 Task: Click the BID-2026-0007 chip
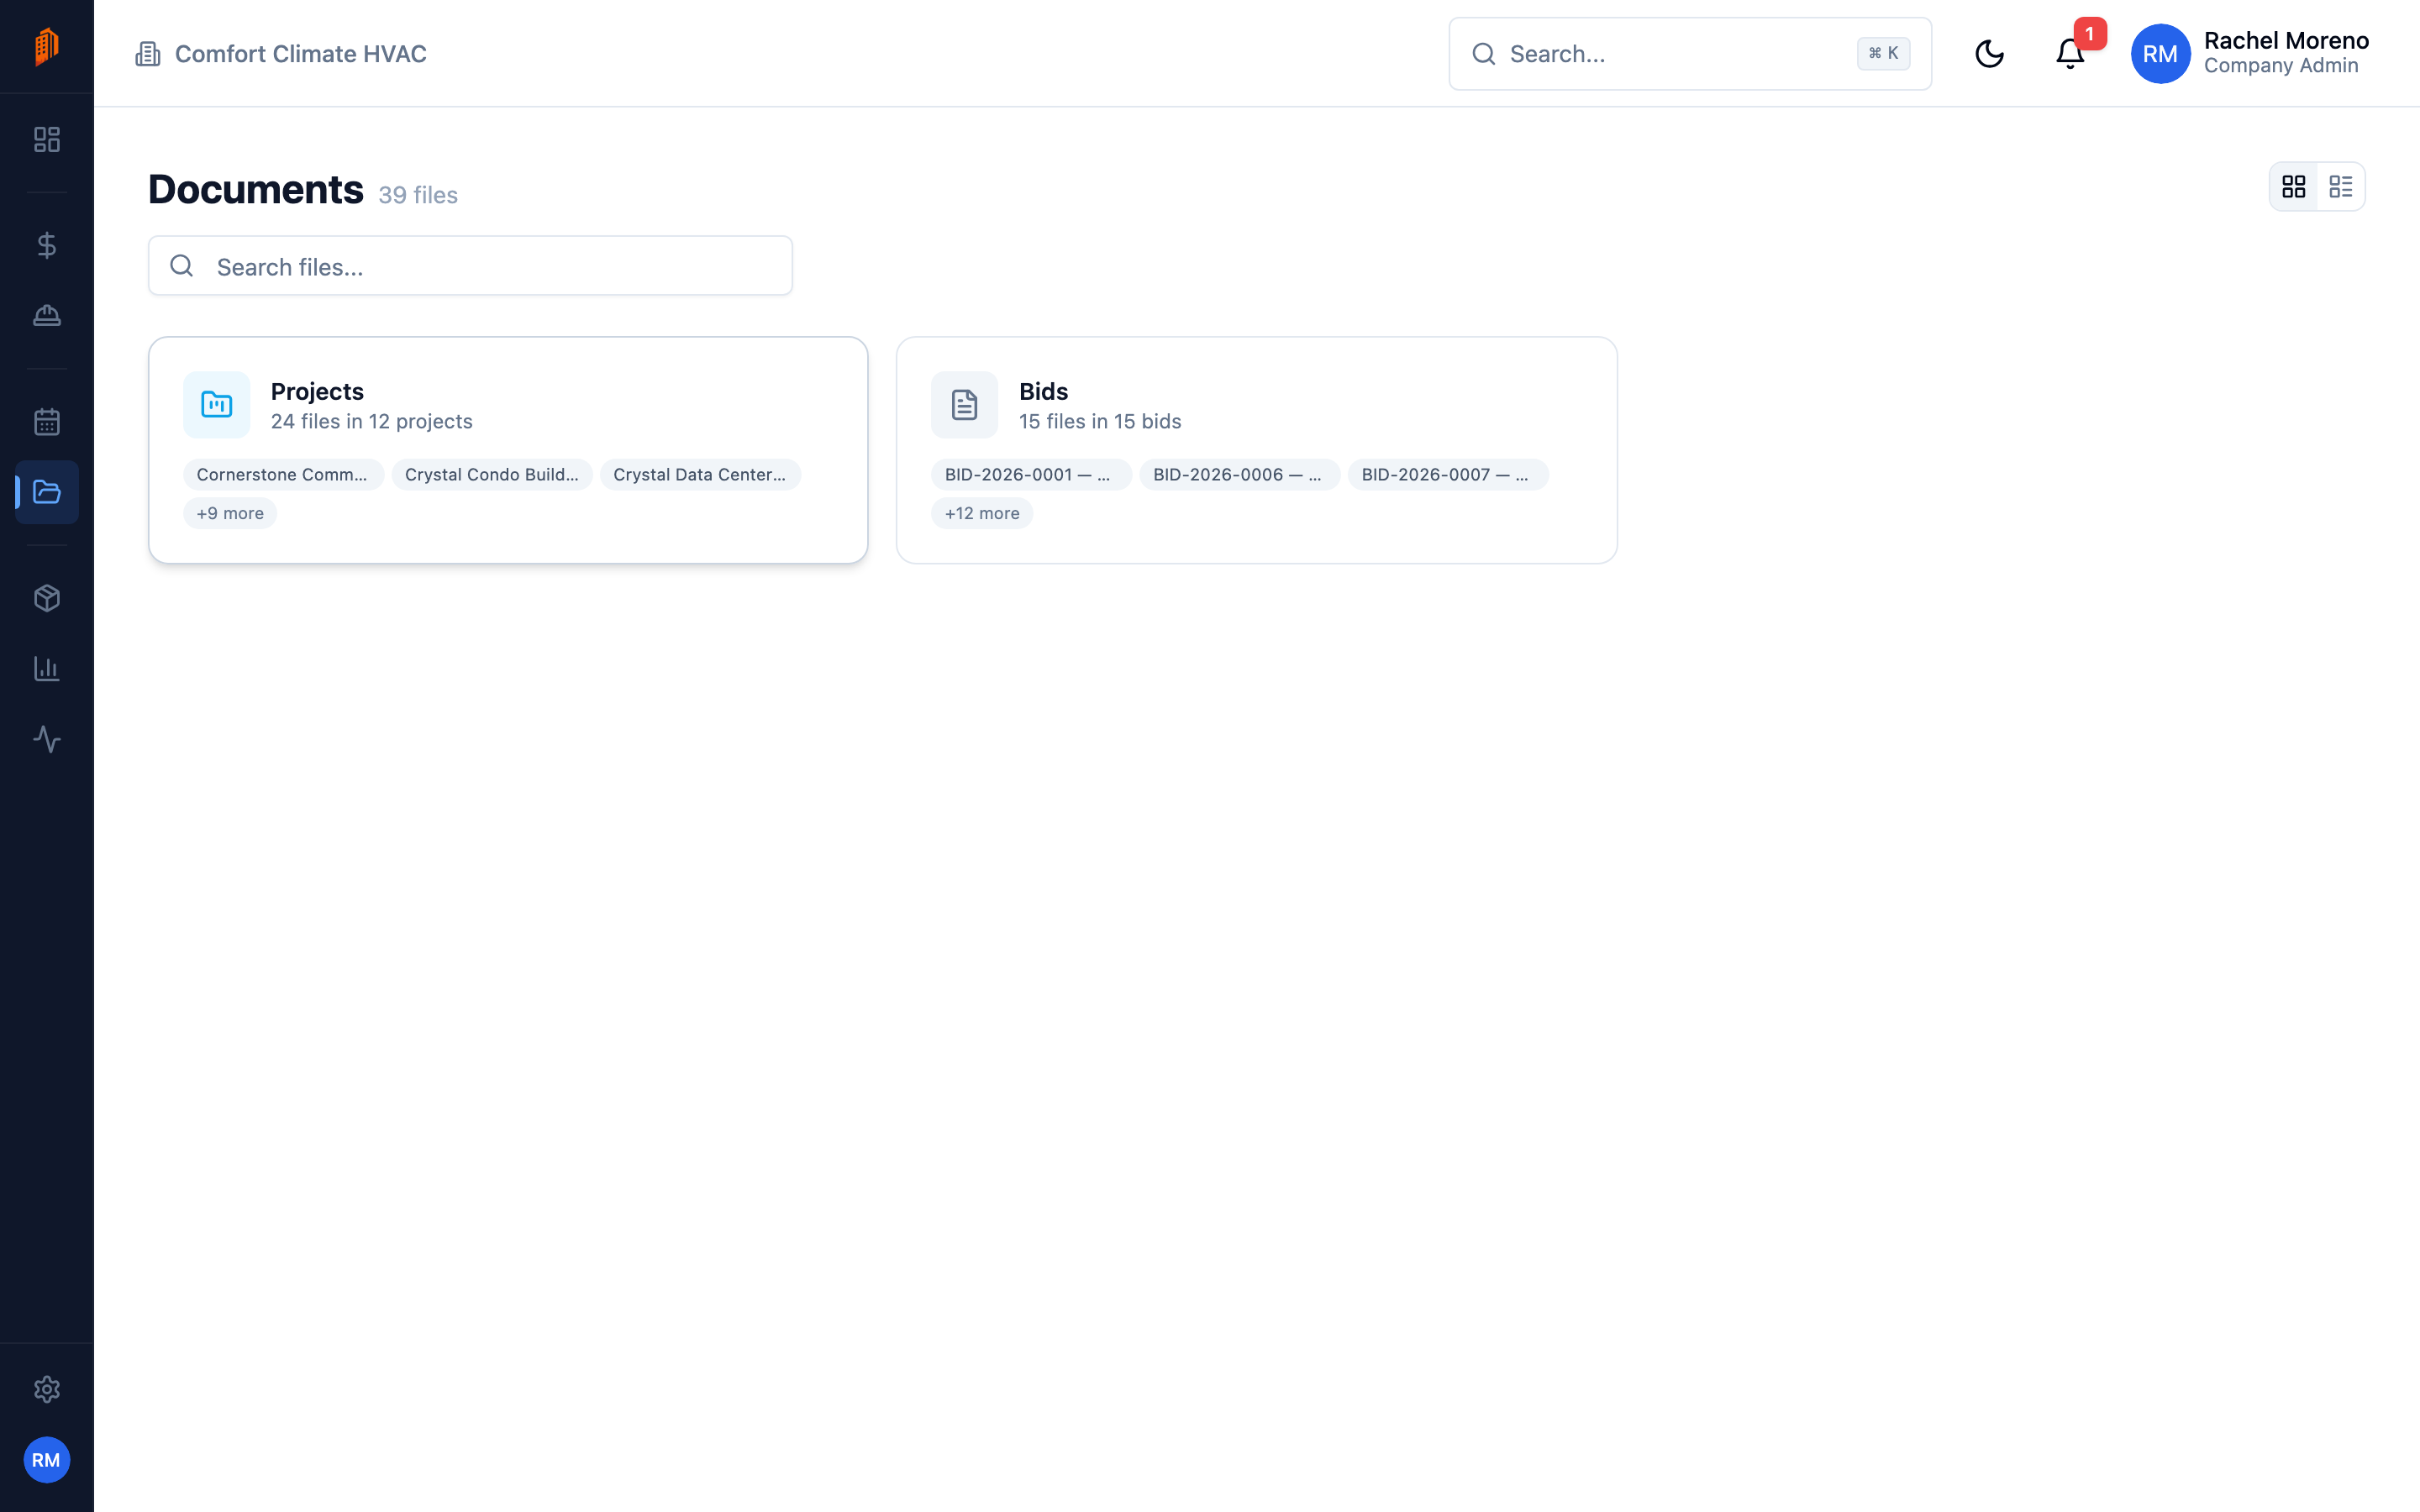(1448, 475)
